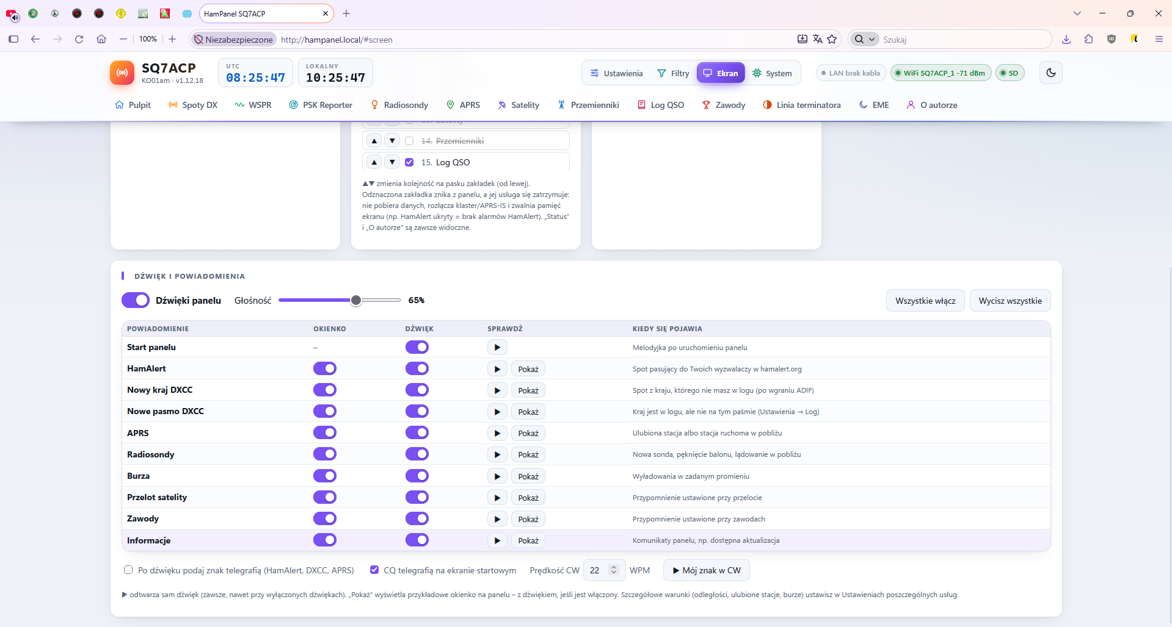Viewport: 1172px width, 627px height.
Task: Toggle the Dźwięki panelu master switch
Action: pyautogui.click(x=136, y=300)
